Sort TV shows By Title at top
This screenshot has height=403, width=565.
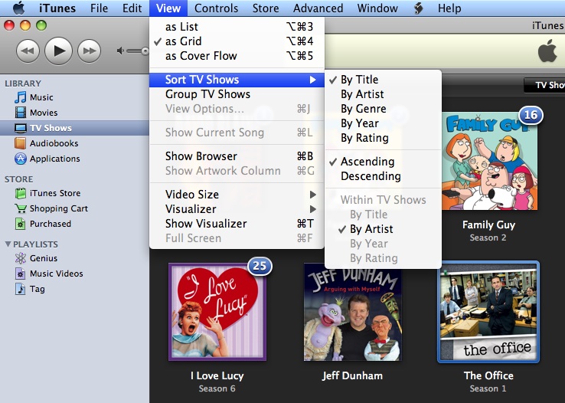tap(383, 80)
